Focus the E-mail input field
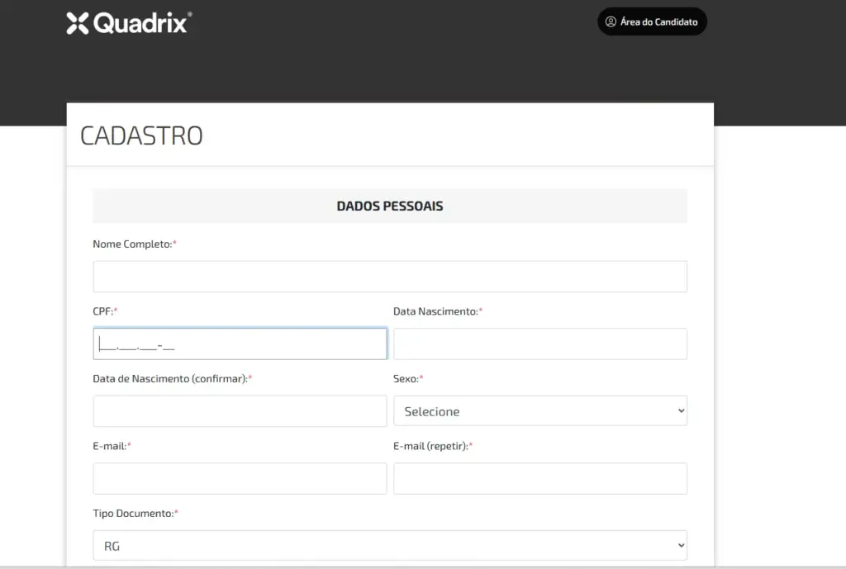Screen dimensions: 846x569 [240, 478]
